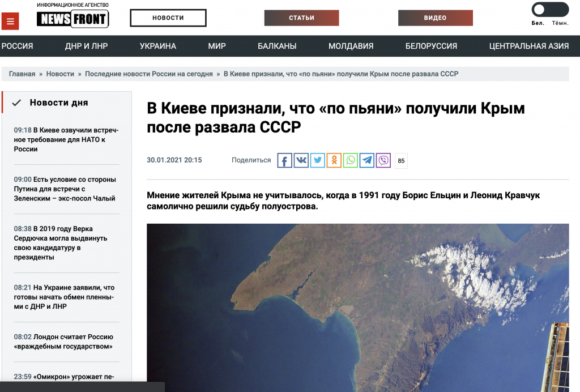Share article on VK

point(301,160)
